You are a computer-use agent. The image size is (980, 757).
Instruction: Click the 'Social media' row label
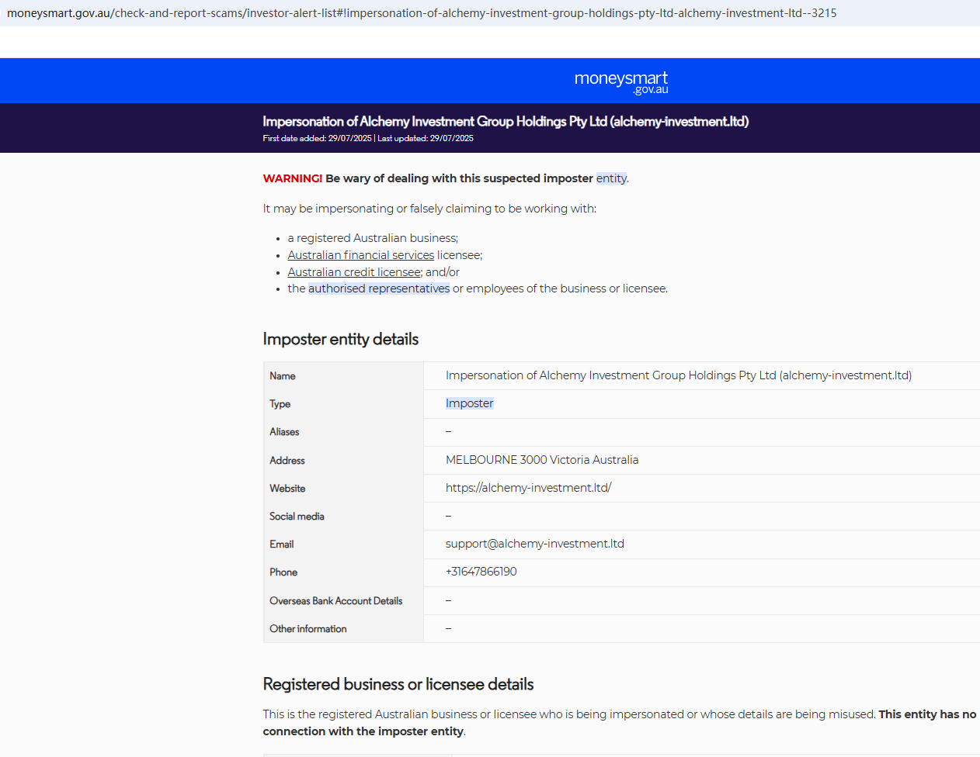(297, 517)
